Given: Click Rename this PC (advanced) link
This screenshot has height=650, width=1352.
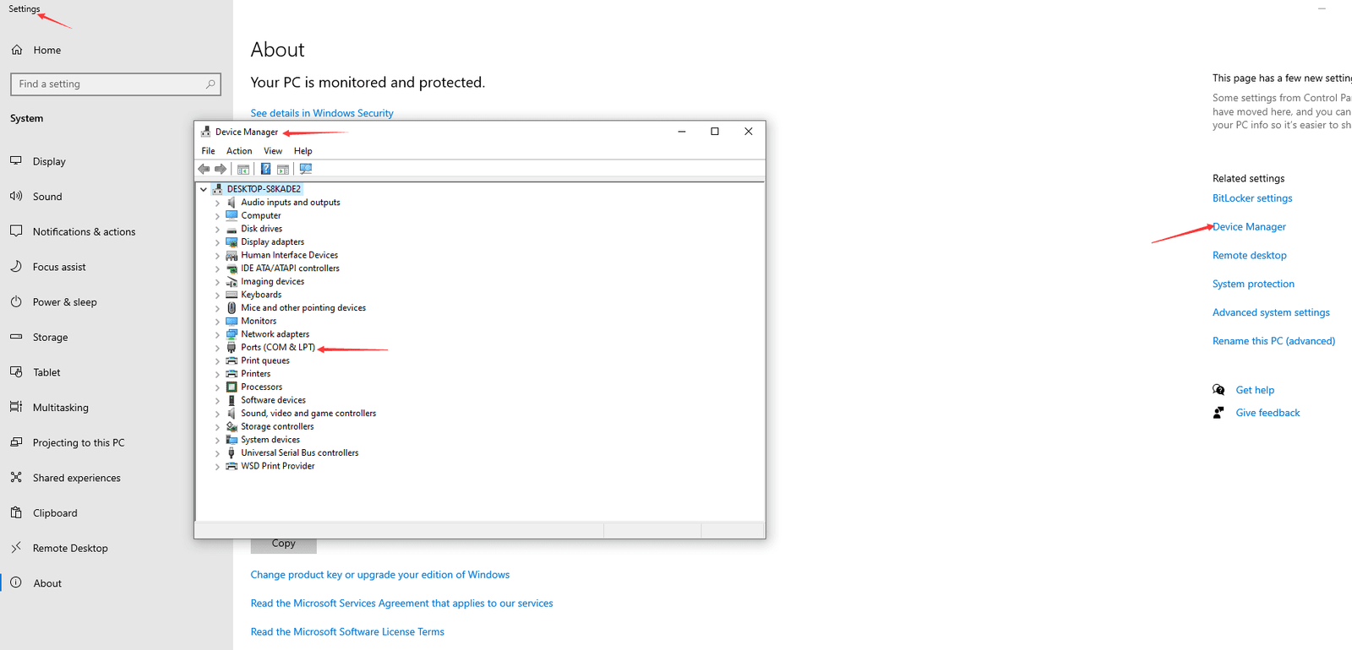Looking at the screenshot, I should 1273,341.
